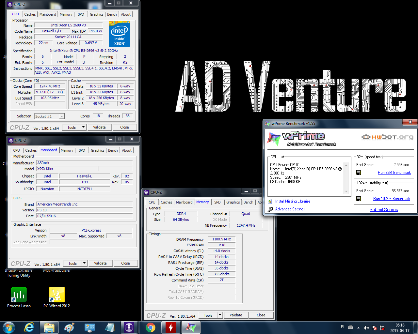Screen dimensions: 418x334
Task: Click the wPrime Multithreaded Benchmark logo
Action: pyautogui.click(x=301, y=138)
